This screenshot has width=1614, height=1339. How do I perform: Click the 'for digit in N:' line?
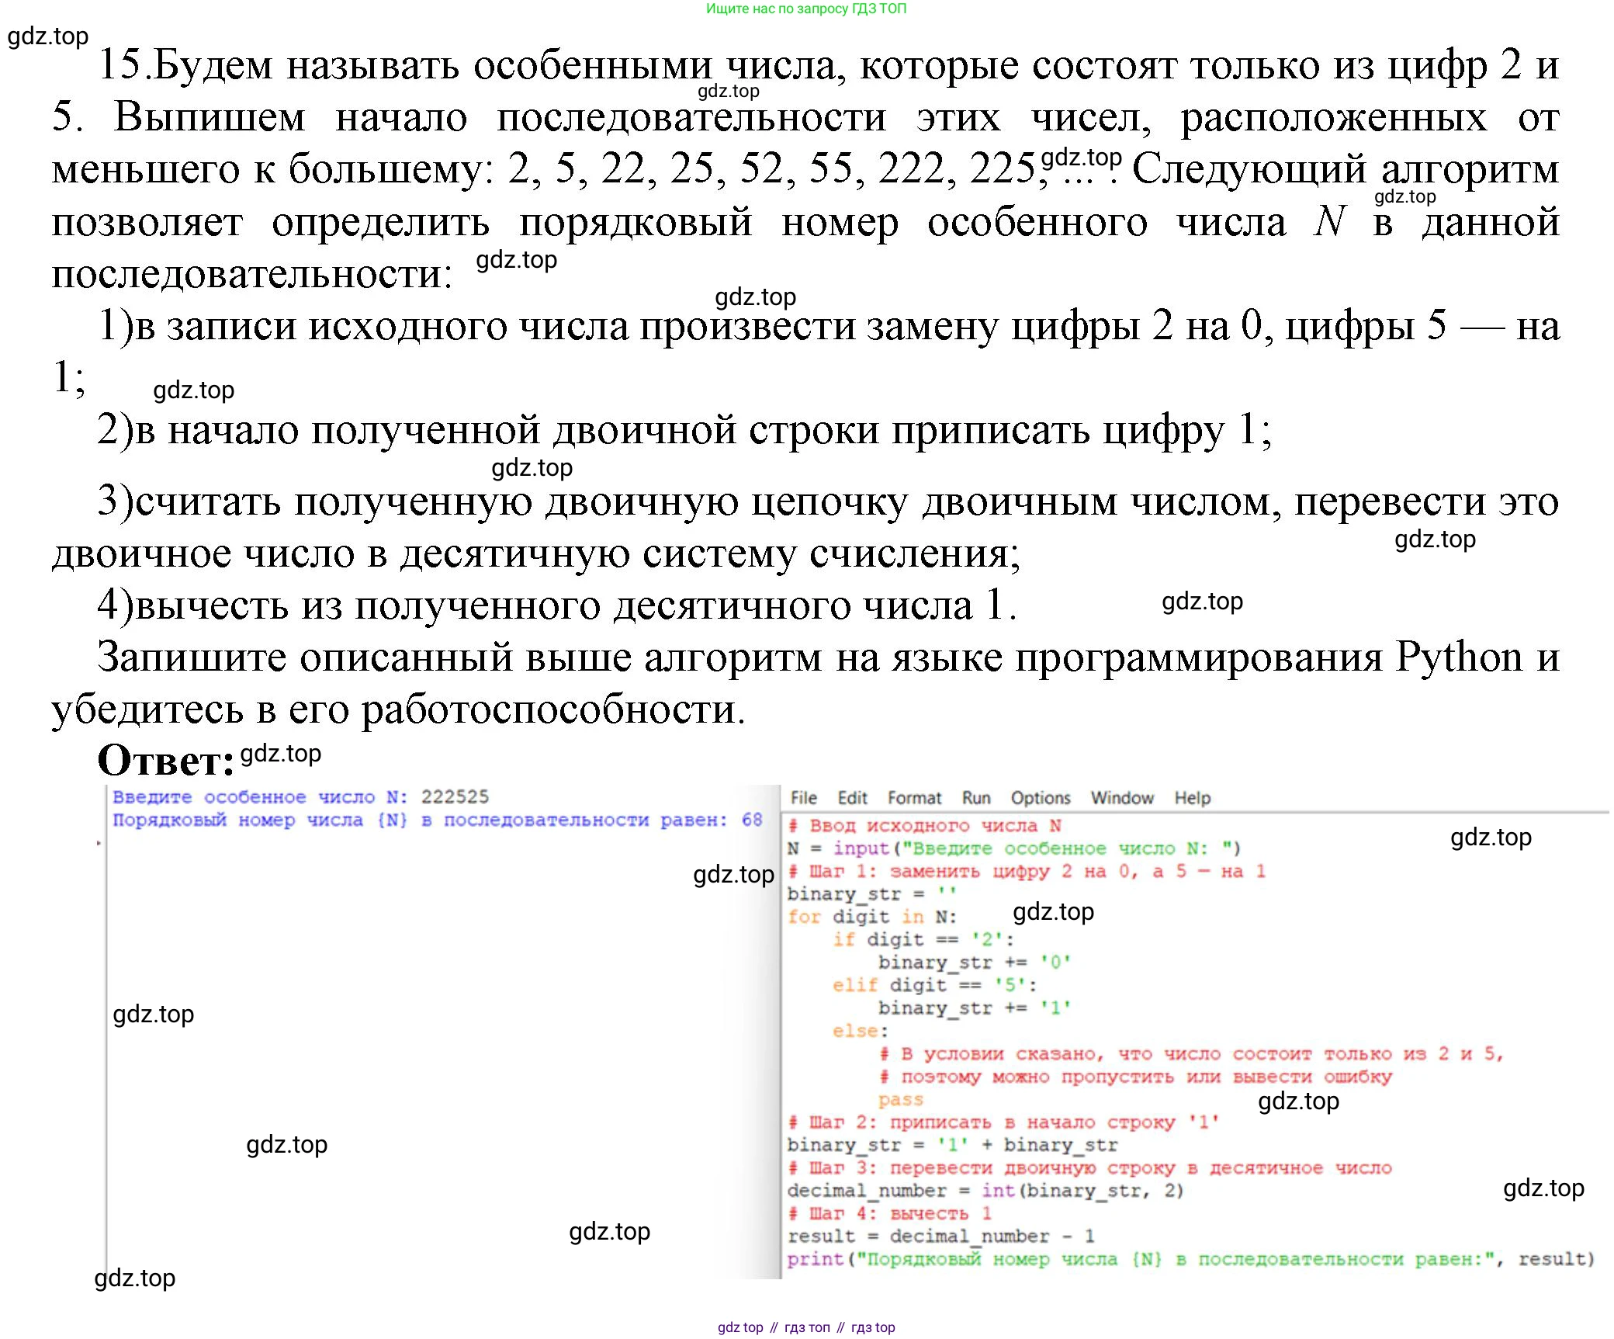pyautogui.click(x=872, y=917)
